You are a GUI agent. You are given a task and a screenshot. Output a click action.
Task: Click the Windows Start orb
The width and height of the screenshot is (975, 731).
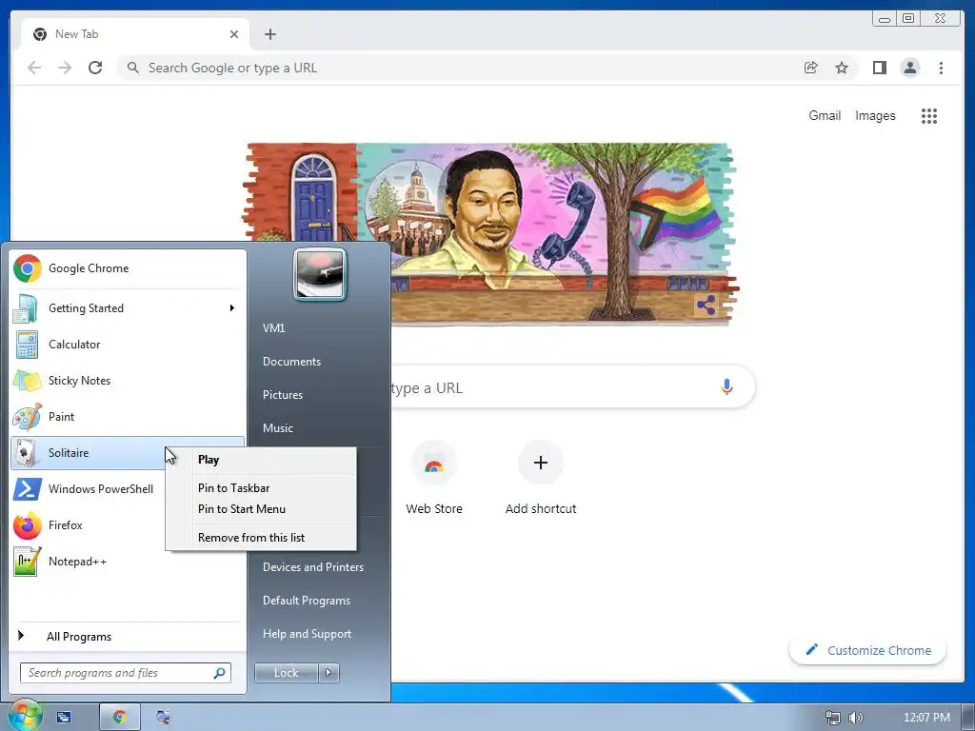(25, 716)
